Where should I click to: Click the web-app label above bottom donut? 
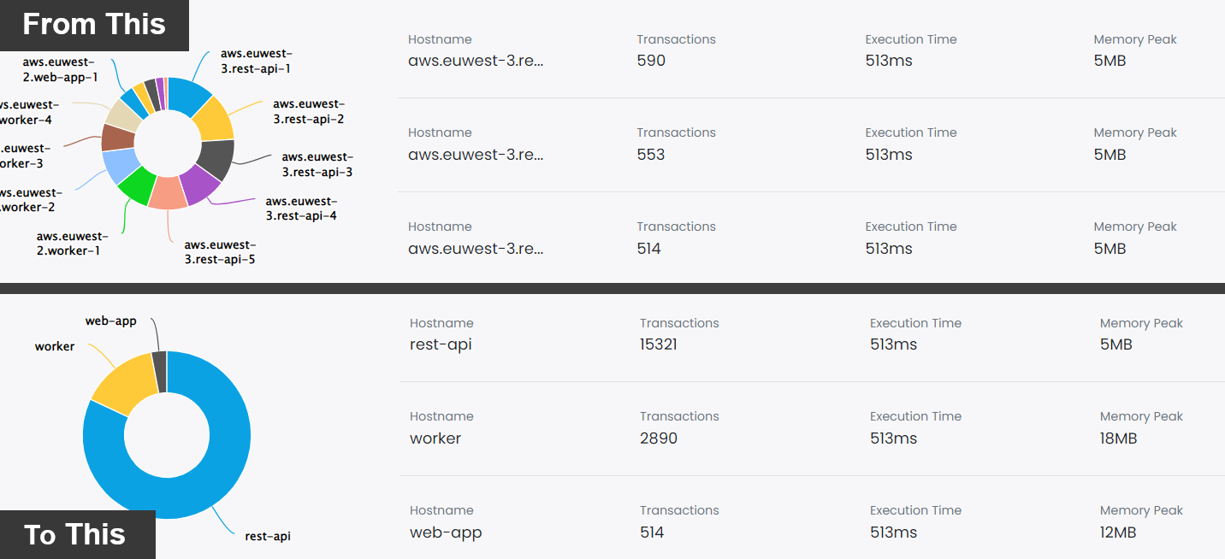110,321
